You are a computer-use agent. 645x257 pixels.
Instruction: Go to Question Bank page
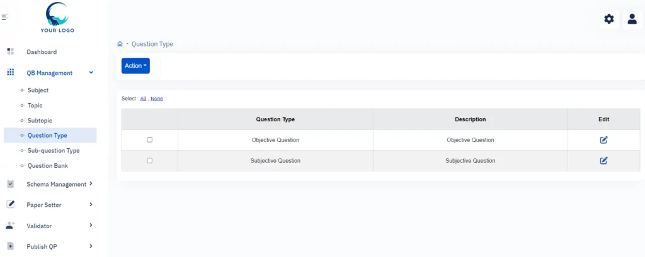coord(48,166)
